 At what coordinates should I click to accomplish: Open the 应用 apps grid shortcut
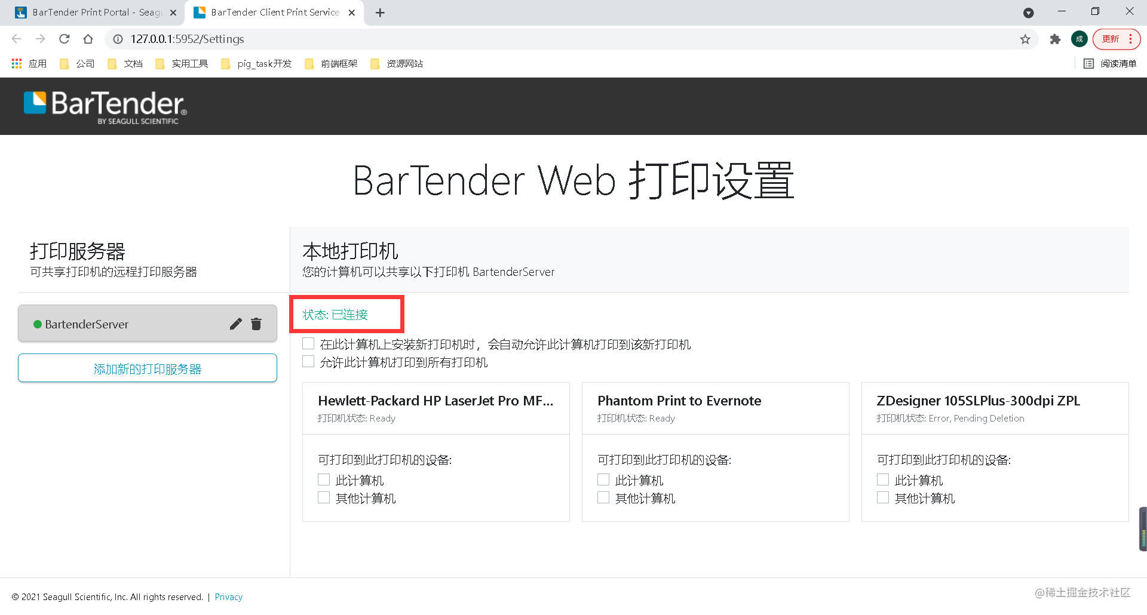29,63
